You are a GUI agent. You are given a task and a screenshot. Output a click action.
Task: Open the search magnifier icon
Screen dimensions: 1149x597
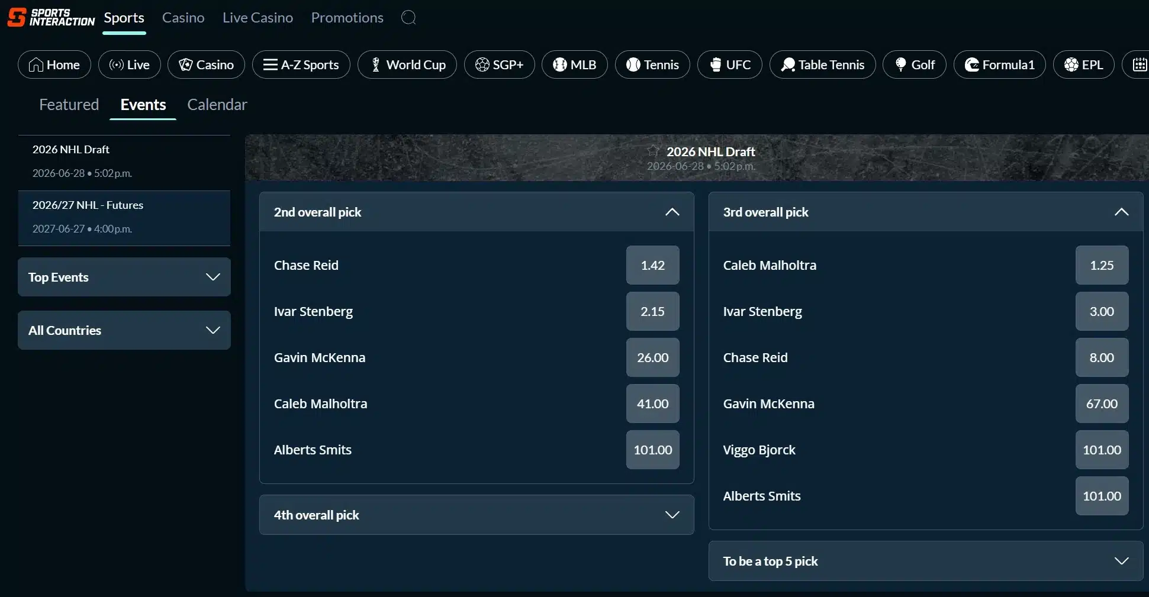click(x=408, y=17)
